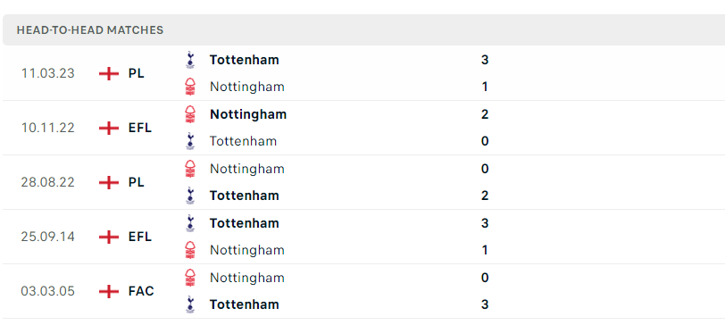The width and height of the screenshot is (725, 325).
Task: Click England flag beside 11.03.23 PL
Action: click(109, 73)
